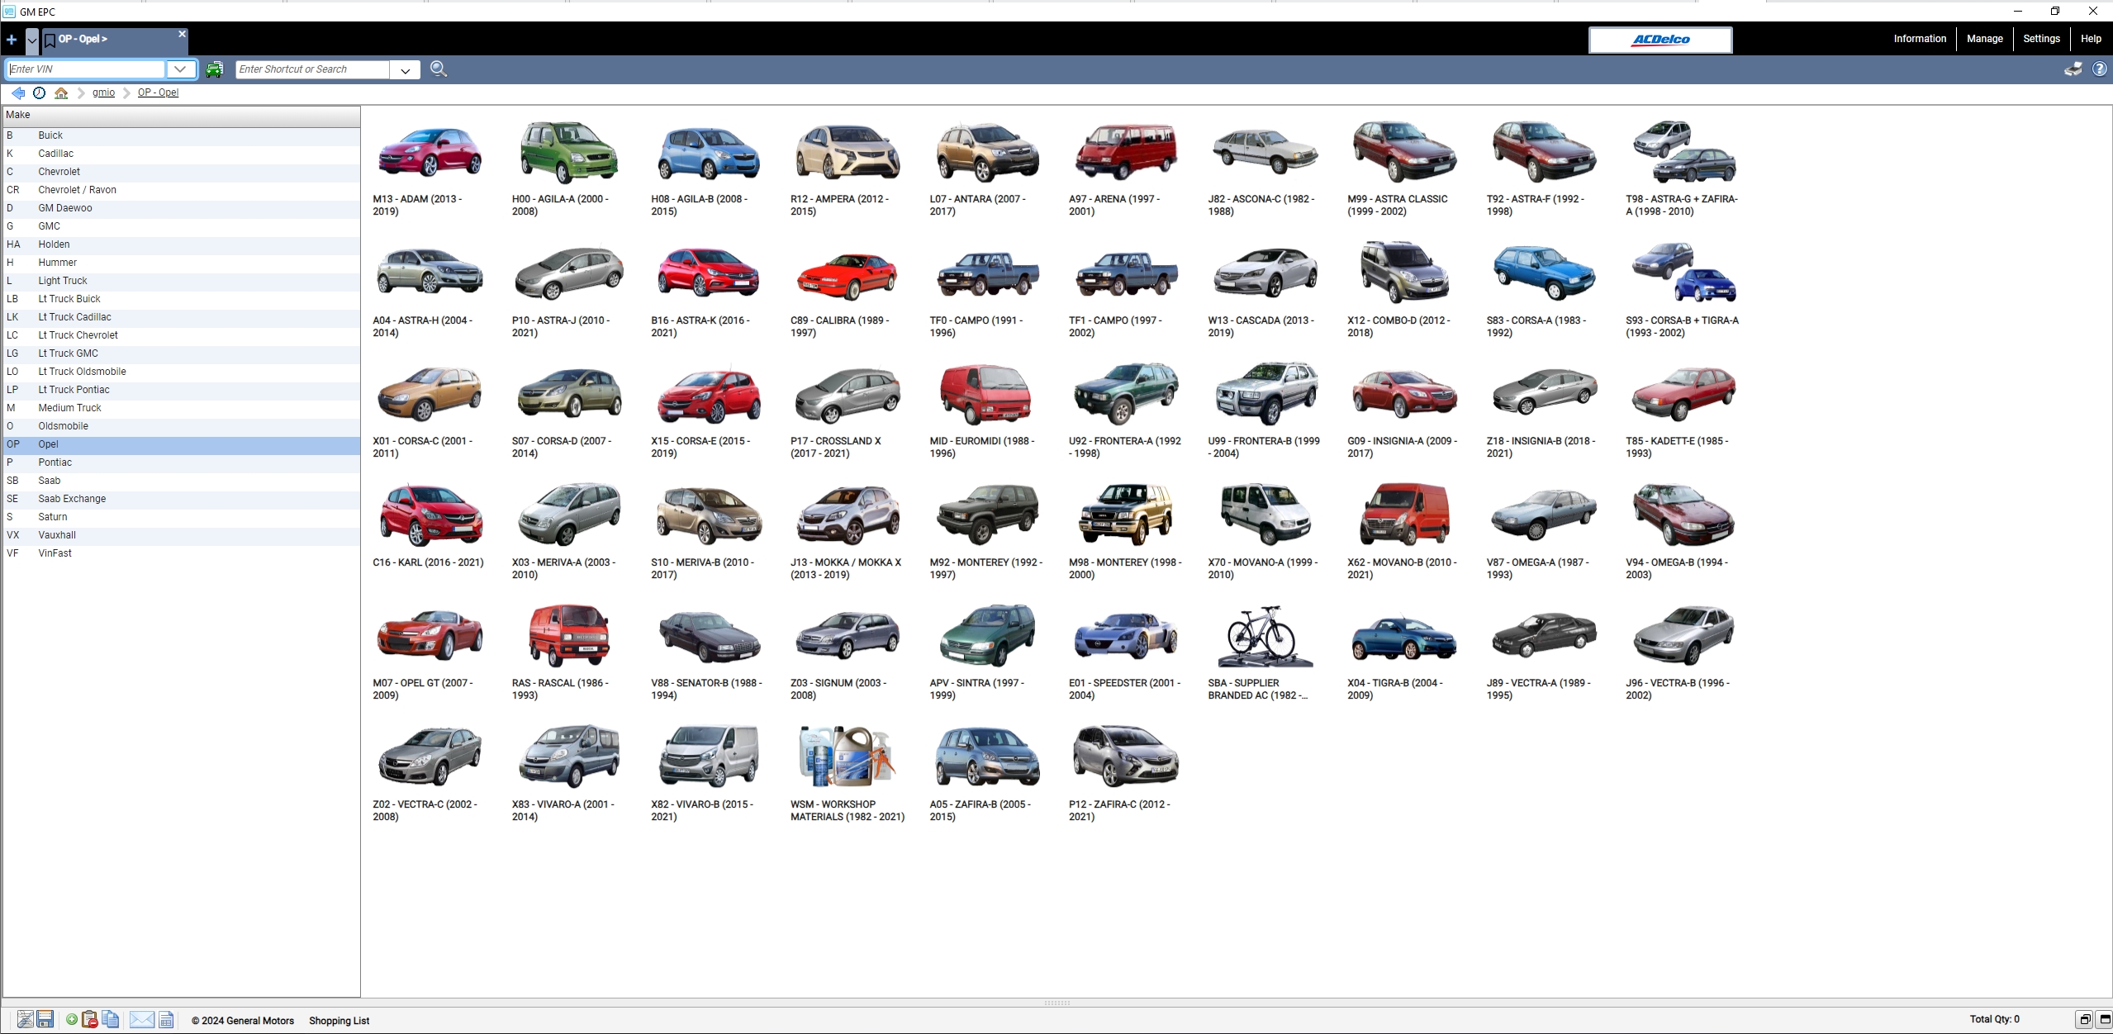Select the VinFast make row
This screenshot has width=2113, height=1034.
pos(182,553)
